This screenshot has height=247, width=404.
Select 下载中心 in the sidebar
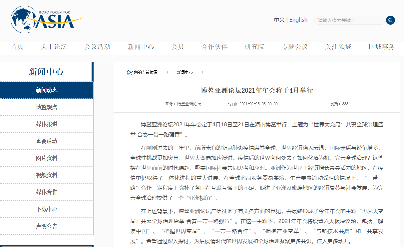click(x=47, y=209)
